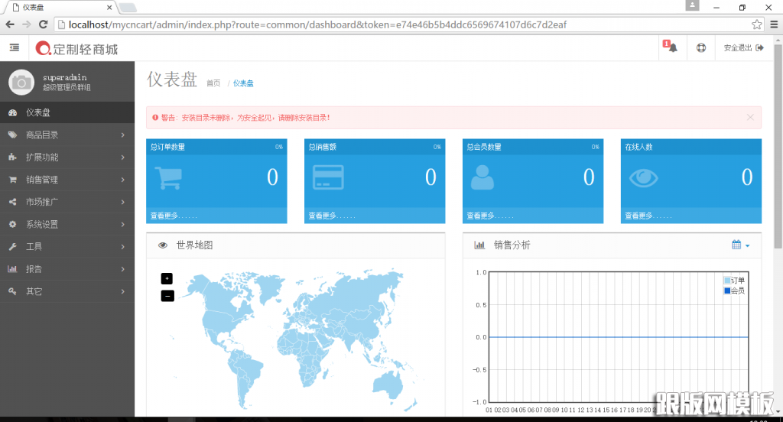Expand the 工具 chevron arrow
783x422 pixels.
click(123, 247)
